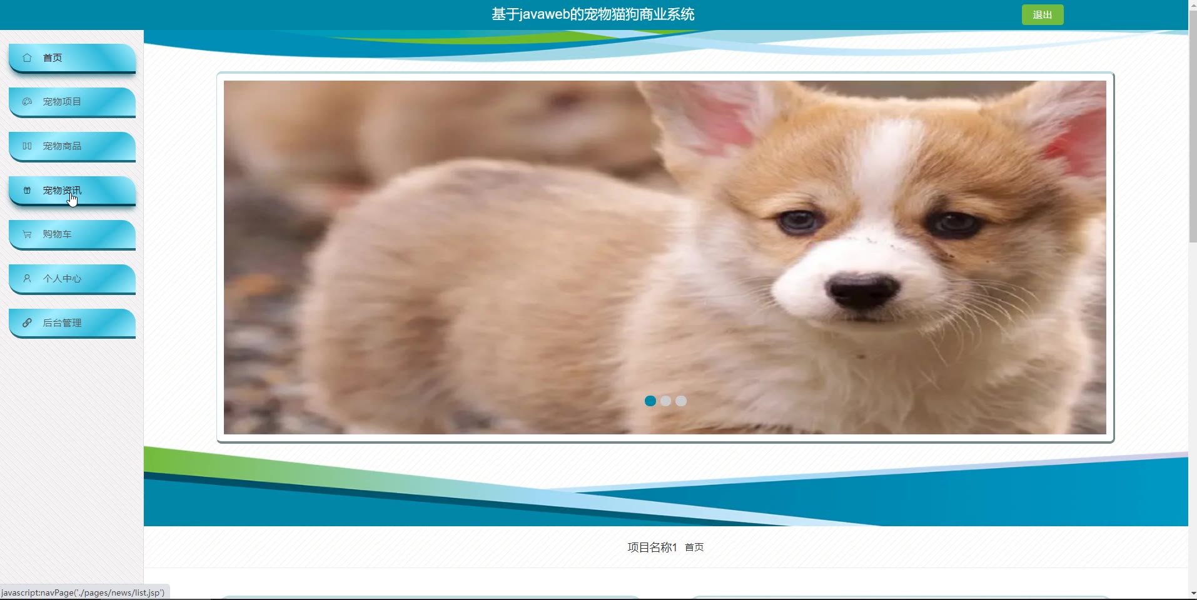Click the person icon beside 个人中心
Image resolution: width=1197 pixels, height=600 pixels.
point(27,279)
